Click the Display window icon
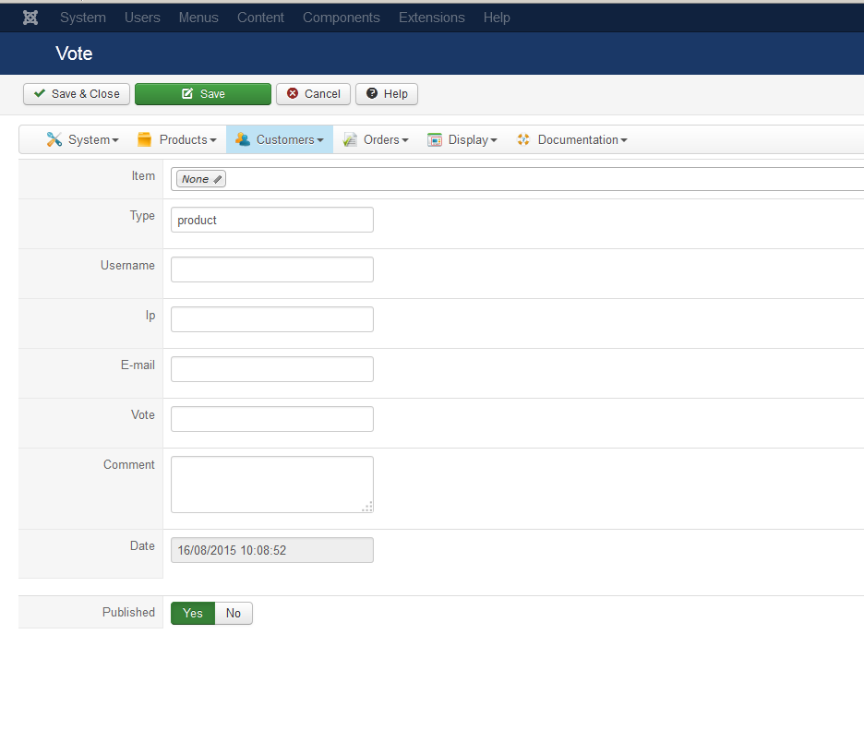Viewport: 864px width, 730px height. point(435,139)
